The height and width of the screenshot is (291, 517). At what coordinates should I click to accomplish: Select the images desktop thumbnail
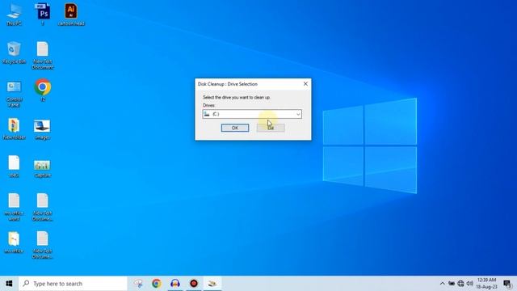(42, 129)
